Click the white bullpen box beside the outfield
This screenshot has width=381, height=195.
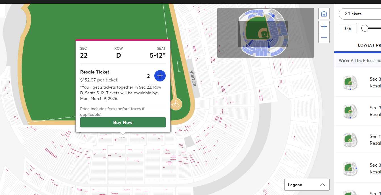tap(180, 66)
